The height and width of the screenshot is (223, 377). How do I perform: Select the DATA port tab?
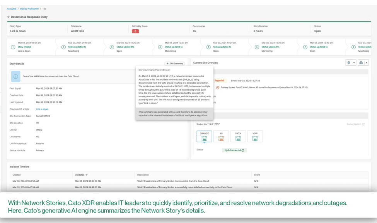tap(238, 137)
